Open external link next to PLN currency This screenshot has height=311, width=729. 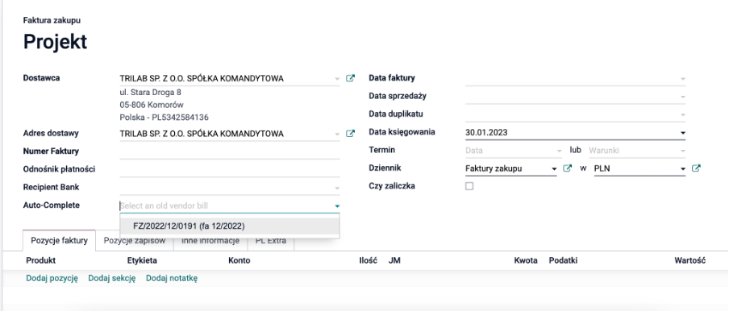[695, 168]
